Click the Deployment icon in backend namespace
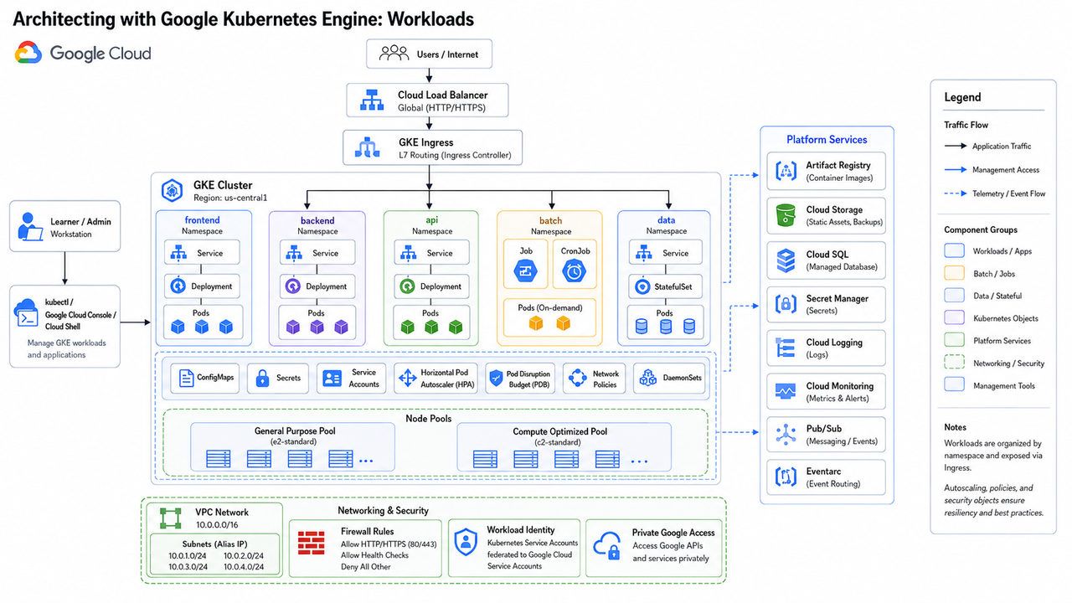1072x603 pixels. (292, 286)
